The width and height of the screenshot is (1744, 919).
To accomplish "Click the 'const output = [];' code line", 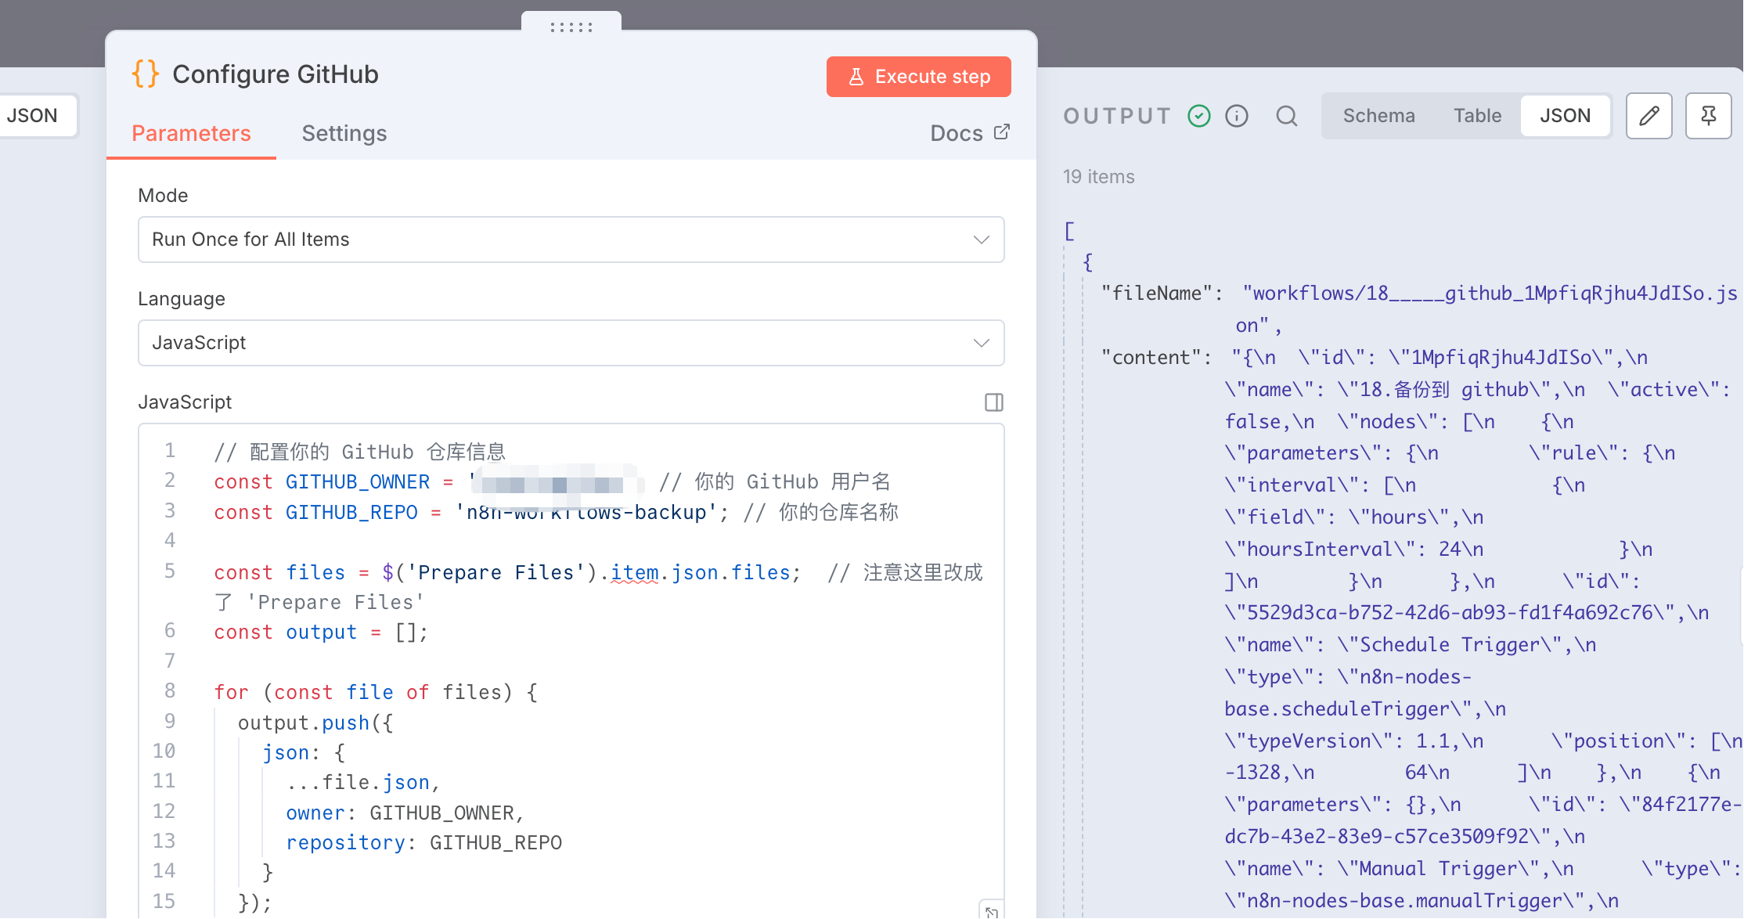I will click(x=321, y=632).
